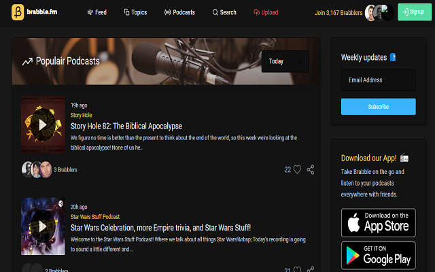
Task: Open the Topics menu item
Action: [x=135, y=12]
